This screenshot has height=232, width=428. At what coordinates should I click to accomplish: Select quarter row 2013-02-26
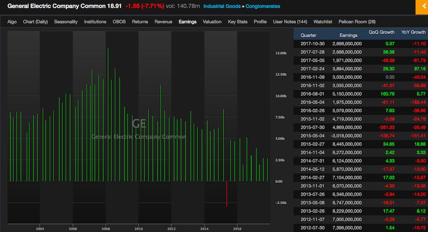pyautogui.click(x=361, y=211)
